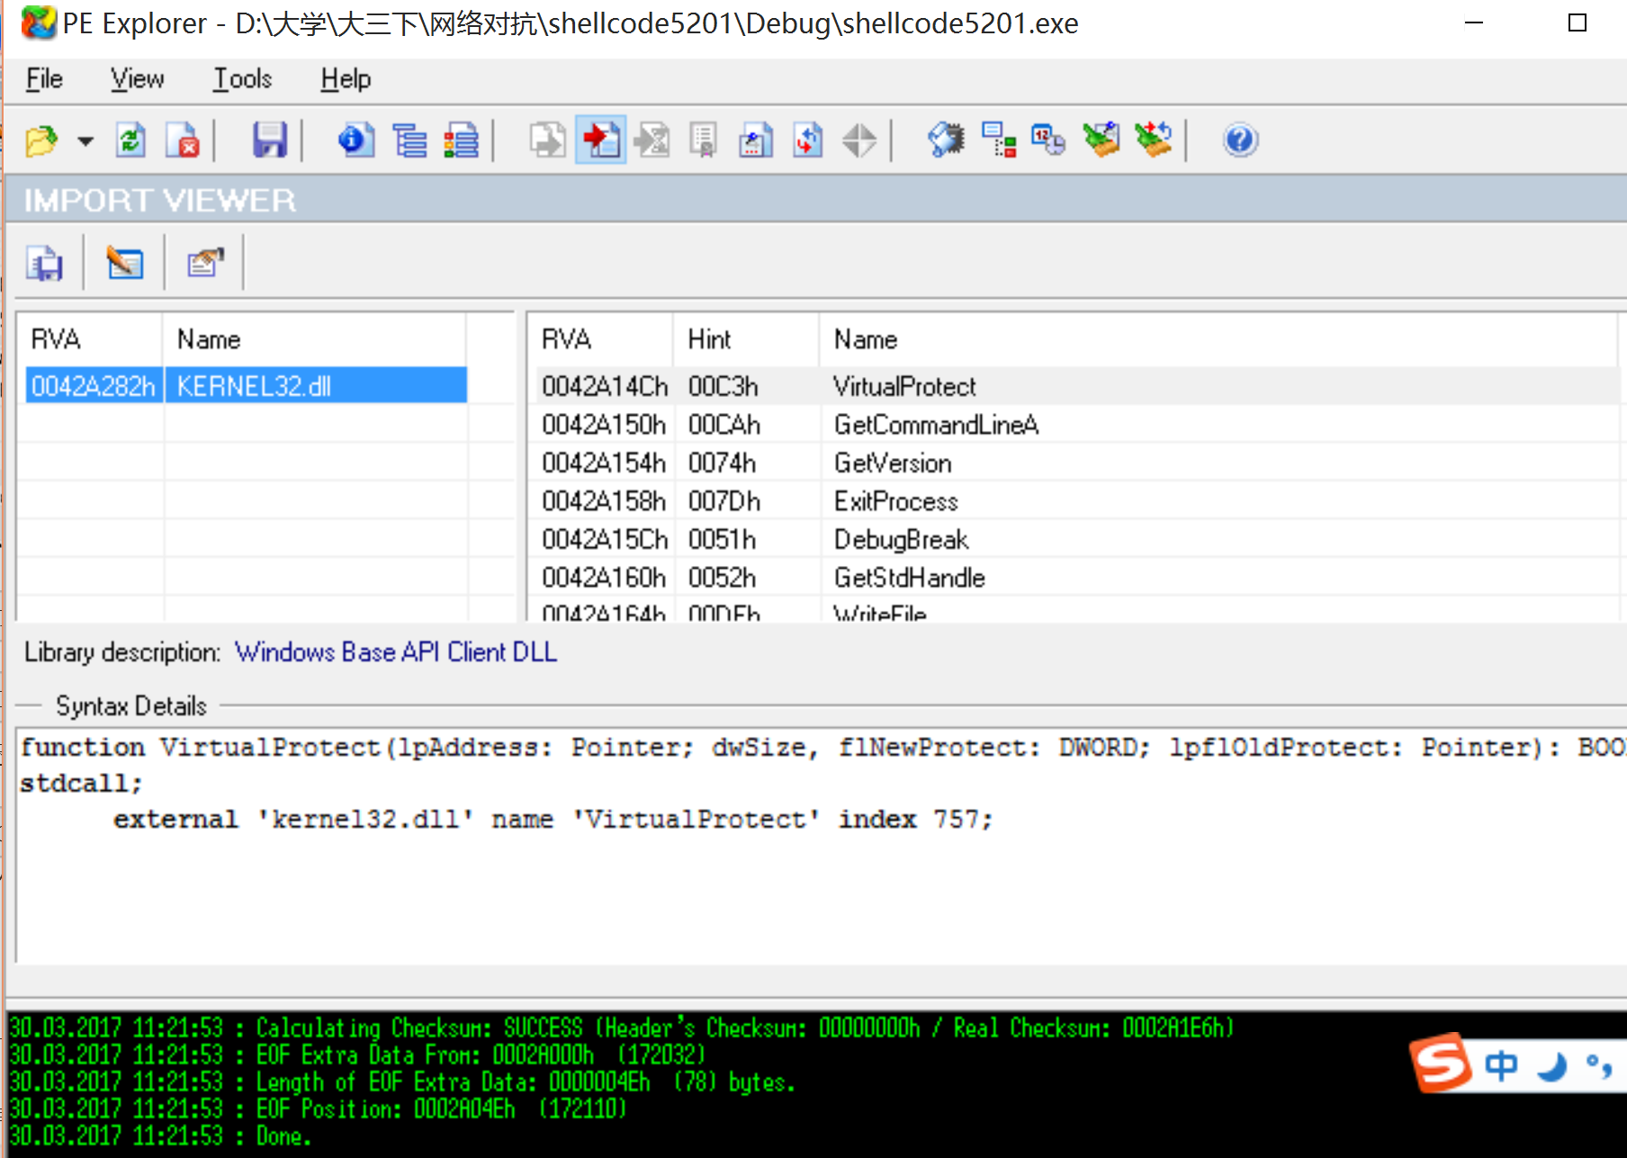Screen dimensions: 1627x1158
Task: Click the Hint column header
Action: 745,339
